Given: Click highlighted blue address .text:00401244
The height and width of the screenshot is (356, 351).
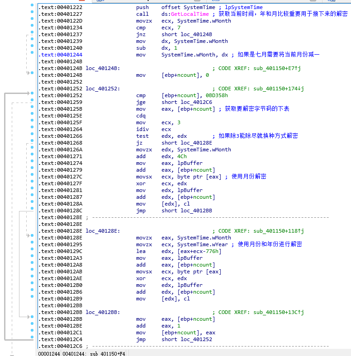Looking at the screenshot, I should (x=60, y=55).
